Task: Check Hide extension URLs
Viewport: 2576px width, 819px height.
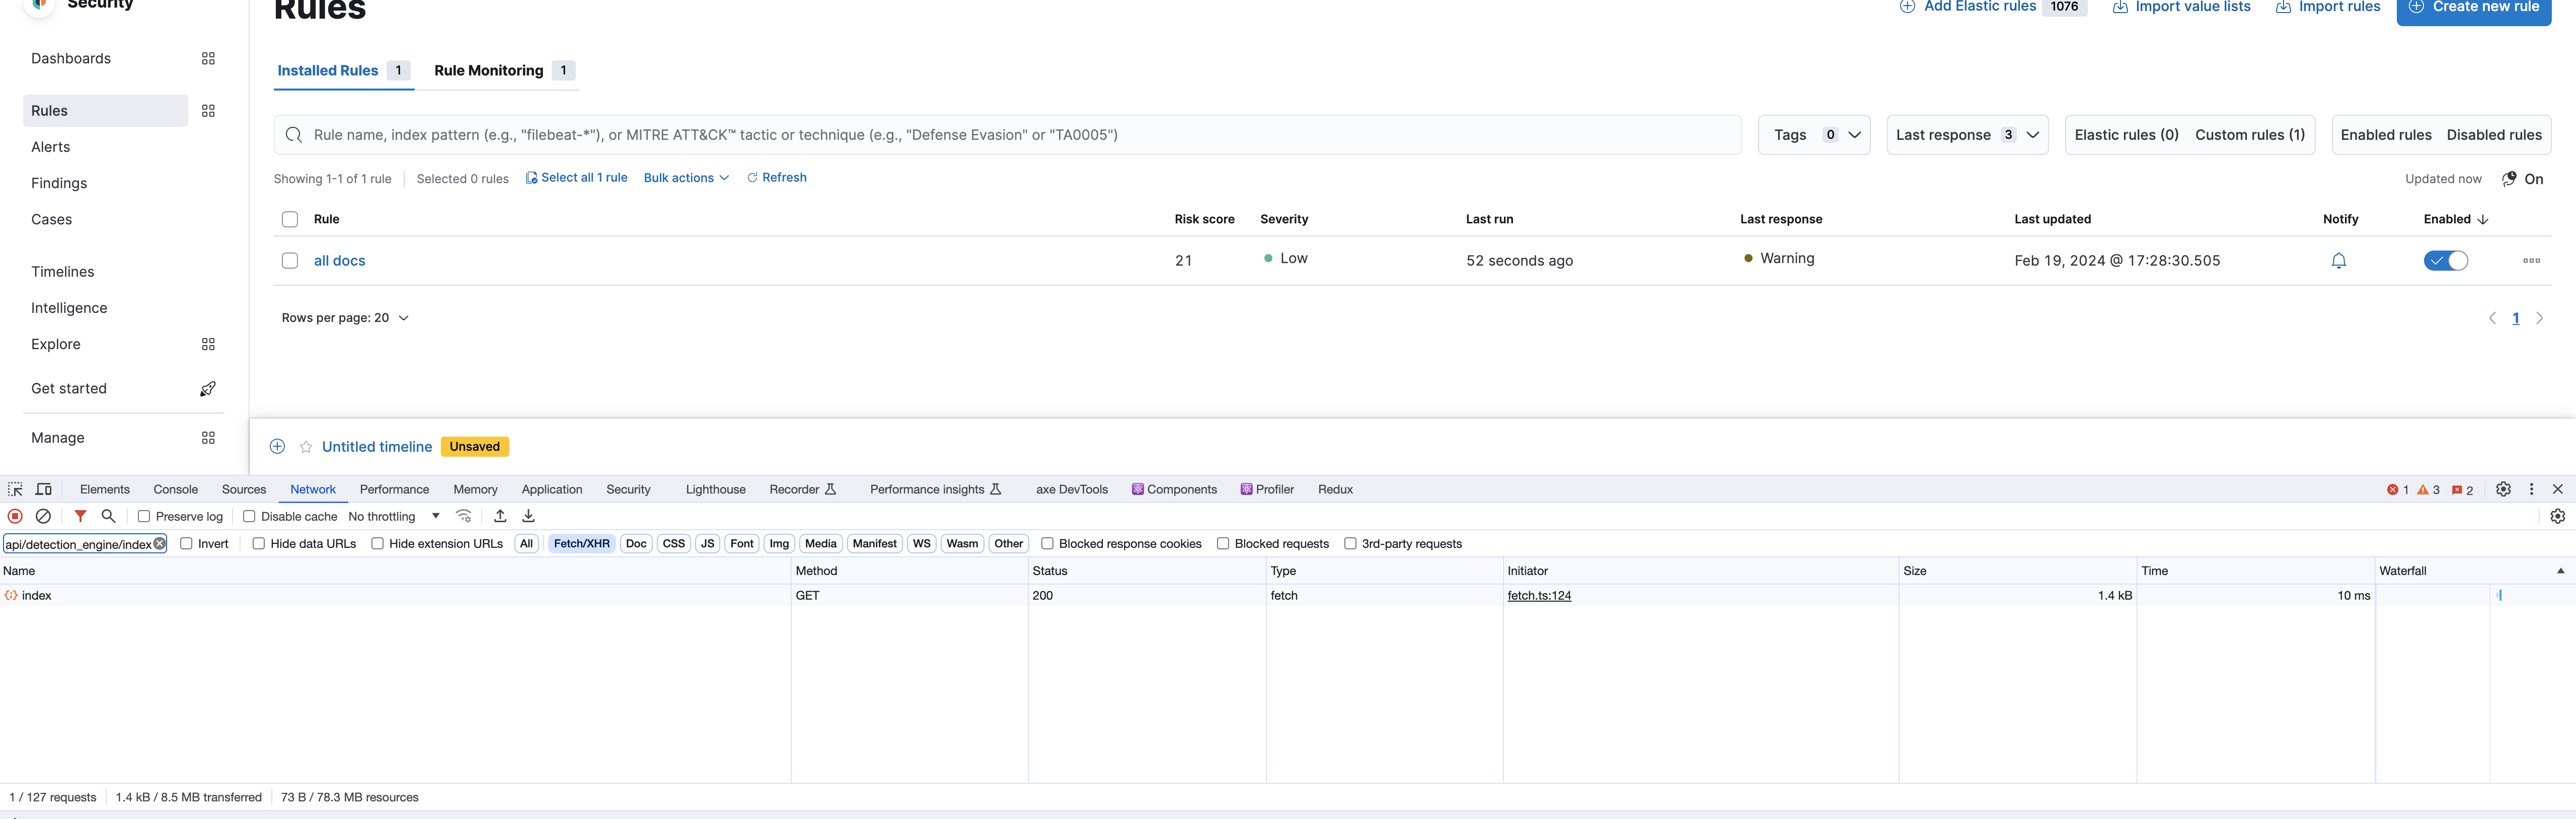Action: [377, 544]
